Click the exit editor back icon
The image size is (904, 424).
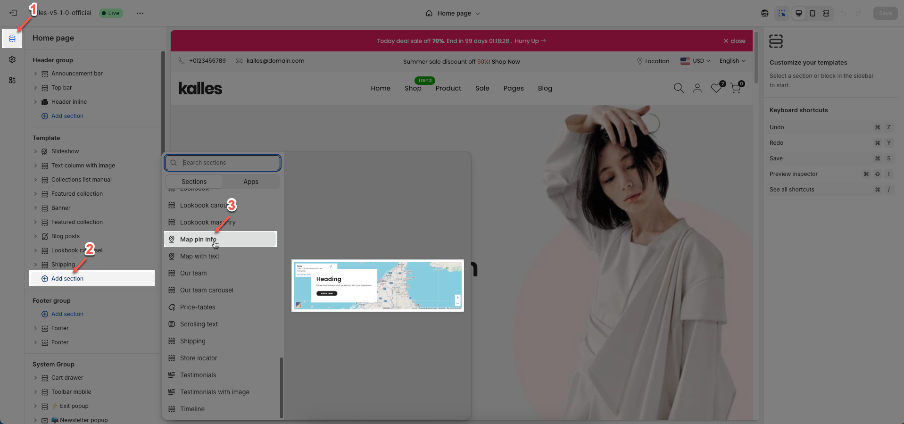tap(13, 13)
